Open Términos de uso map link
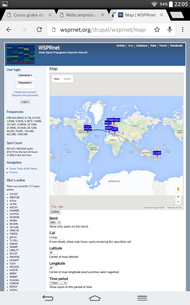Viewport: 190px width, 305px height. click(174, 207)
